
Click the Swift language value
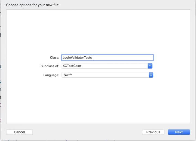point(68,75)
